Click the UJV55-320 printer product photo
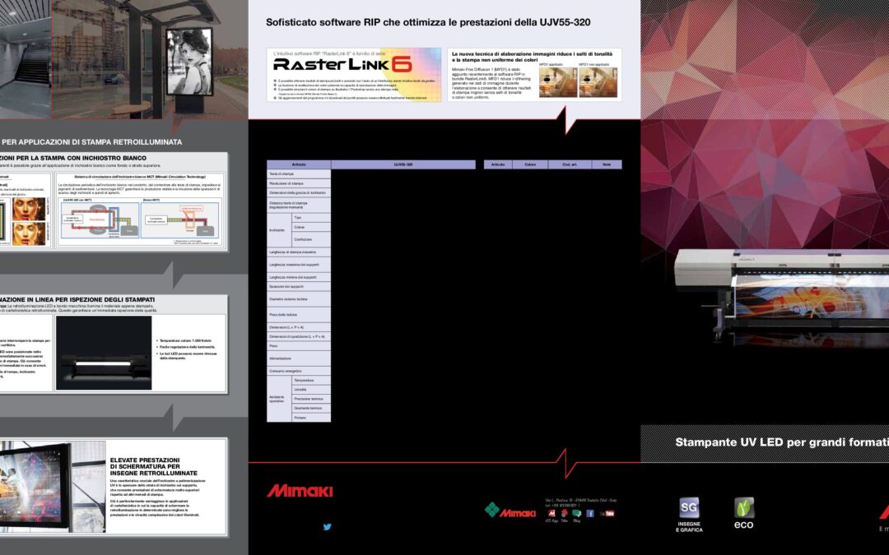 [782, 298]
